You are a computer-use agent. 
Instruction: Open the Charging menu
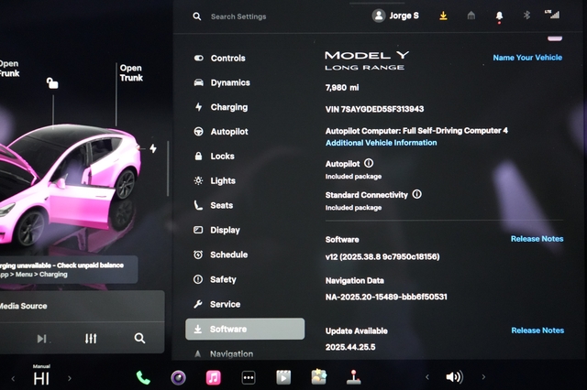(221, 107)
